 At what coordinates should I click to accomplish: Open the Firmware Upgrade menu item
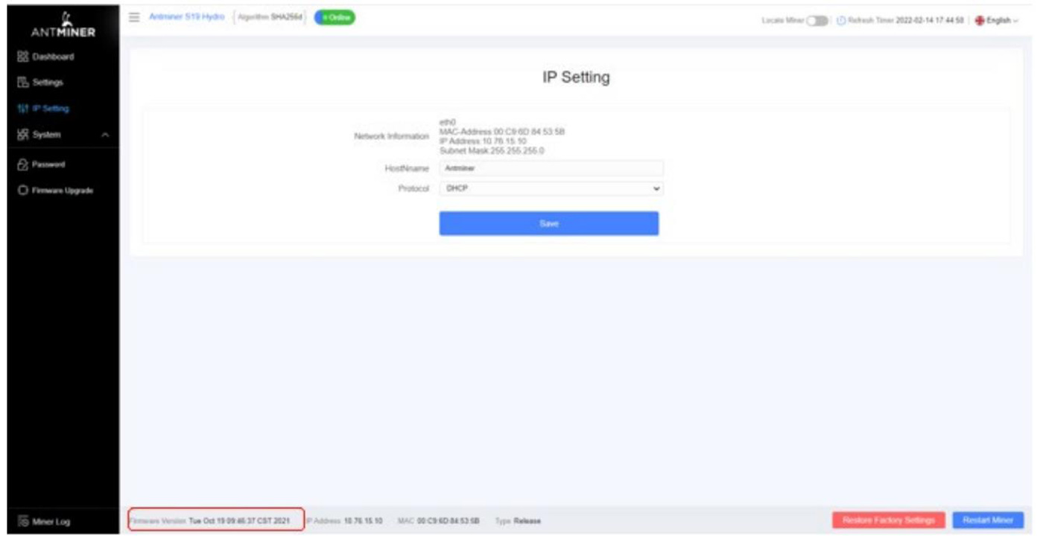pos(66,191)
